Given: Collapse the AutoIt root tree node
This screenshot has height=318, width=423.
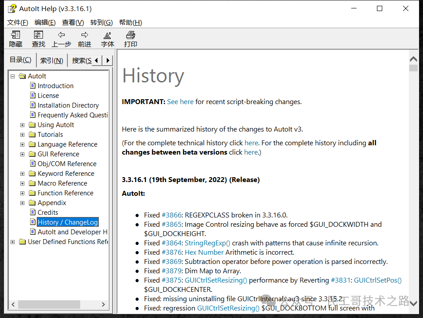Looking at the screenshot, I should (12, 76).
